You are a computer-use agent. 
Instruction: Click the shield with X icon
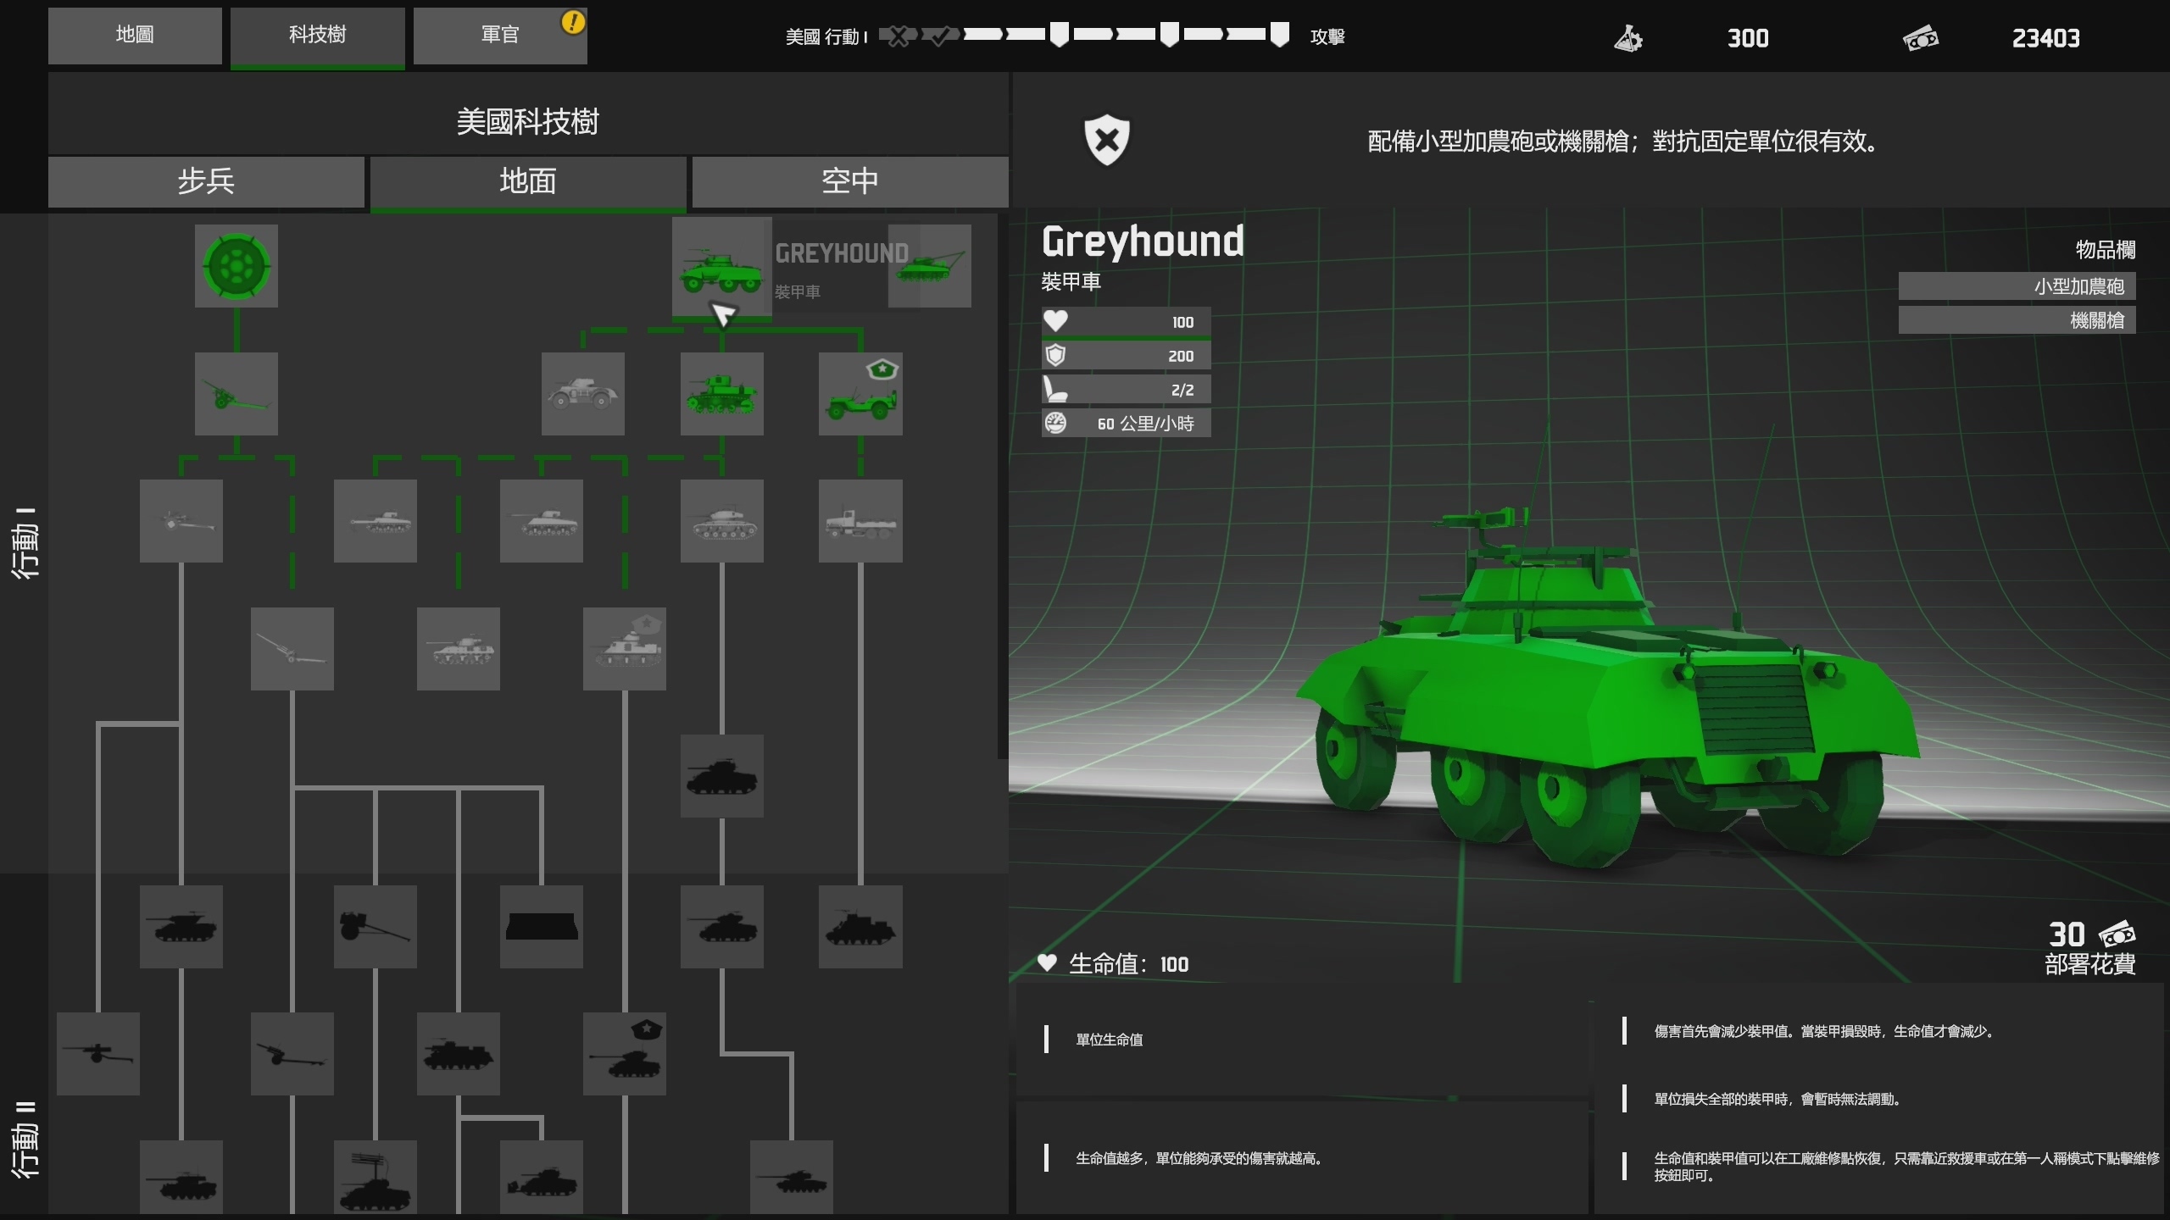click(x=1106, y=140)
